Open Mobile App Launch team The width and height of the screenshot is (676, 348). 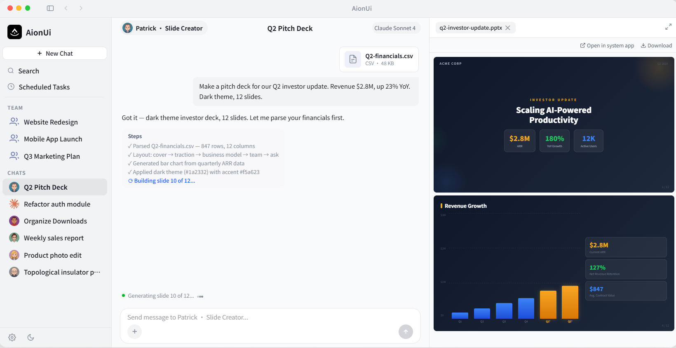(55, 139)
